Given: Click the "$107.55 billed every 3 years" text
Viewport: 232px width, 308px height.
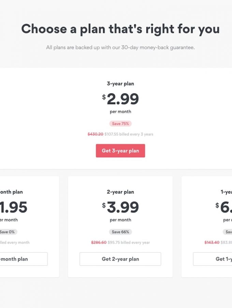Looking at the screenshot, I should point(129,134).
